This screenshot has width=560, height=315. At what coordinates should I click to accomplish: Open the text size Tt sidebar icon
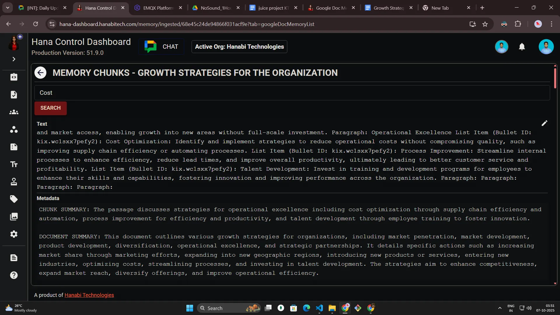(x=14, y=164)
